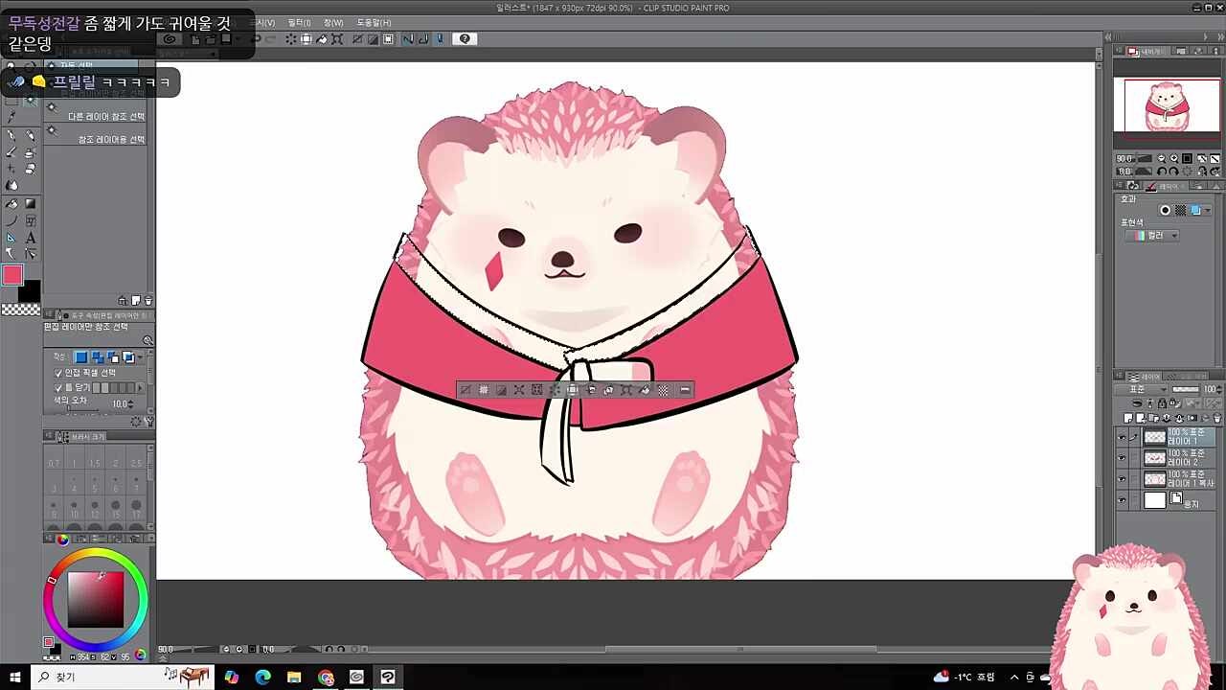Click the Blend tool droplet icon

[11, 186]
